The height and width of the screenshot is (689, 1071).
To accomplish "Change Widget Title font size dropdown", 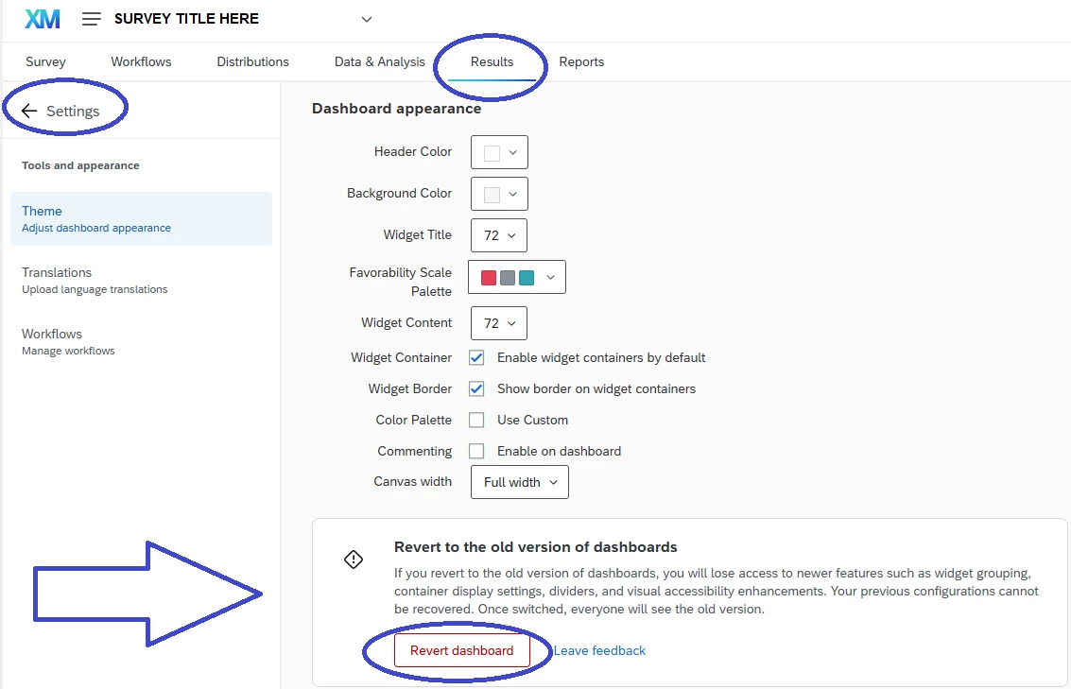I will (x=498, y=235).
